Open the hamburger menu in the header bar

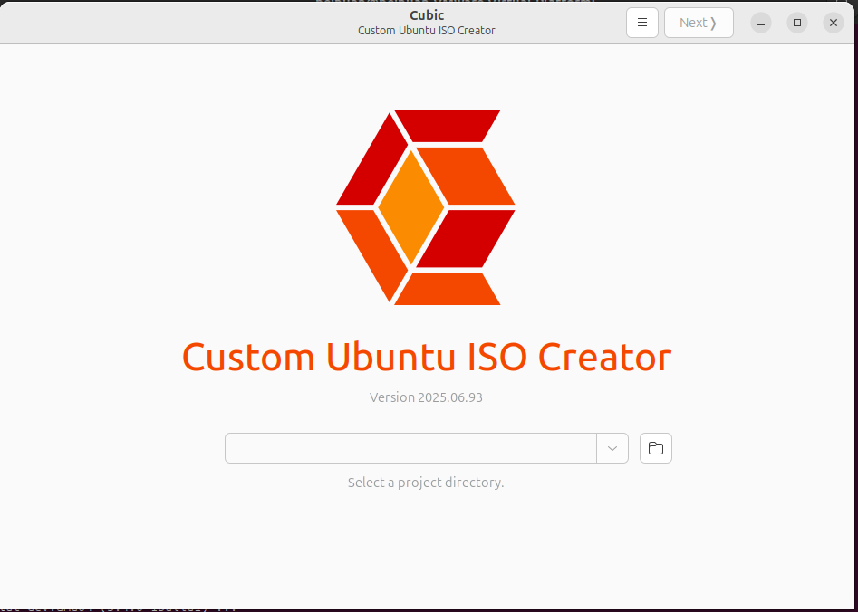641,23
